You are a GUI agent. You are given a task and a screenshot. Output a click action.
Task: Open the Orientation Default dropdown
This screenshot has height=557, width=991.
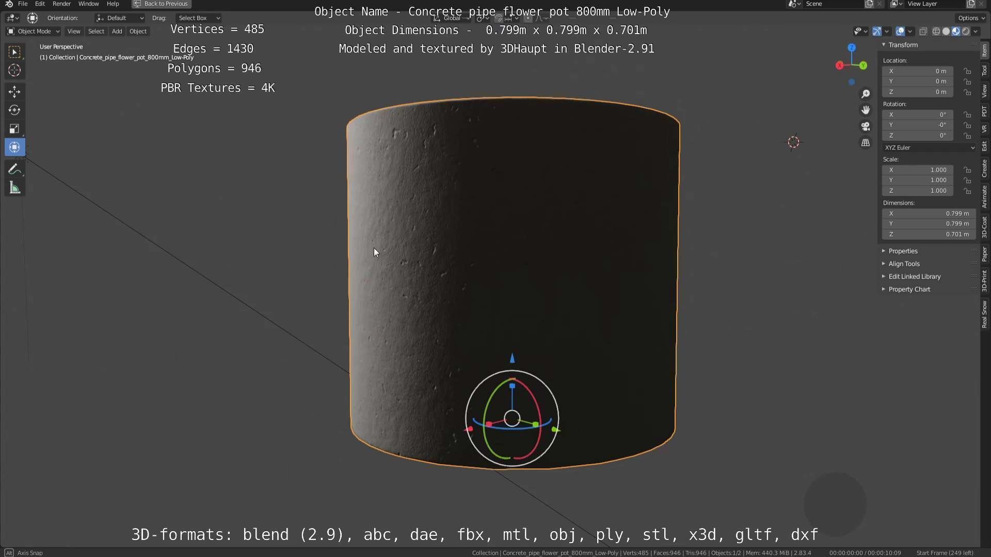(x=120, y=18)
